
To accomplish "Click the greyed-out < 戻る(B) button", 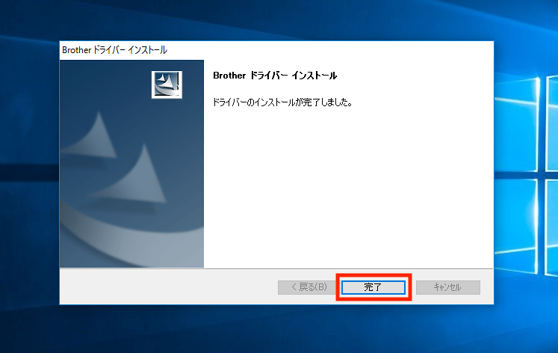I will click(x=304, y=287).
